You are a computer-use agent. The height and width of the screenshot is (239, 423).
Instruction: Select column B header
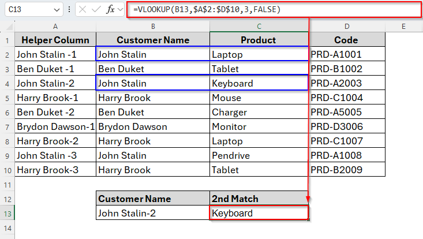coord(152,27)
